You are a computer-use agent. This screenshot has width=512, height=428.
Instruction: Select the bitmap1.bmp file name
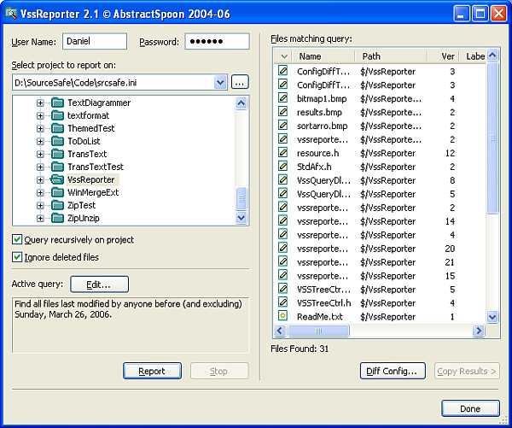322,98
